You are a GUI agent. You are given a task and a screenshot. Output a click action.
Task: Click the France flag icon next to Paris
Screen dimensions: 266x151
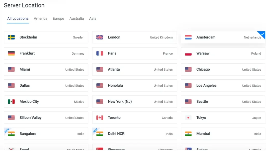99,53
